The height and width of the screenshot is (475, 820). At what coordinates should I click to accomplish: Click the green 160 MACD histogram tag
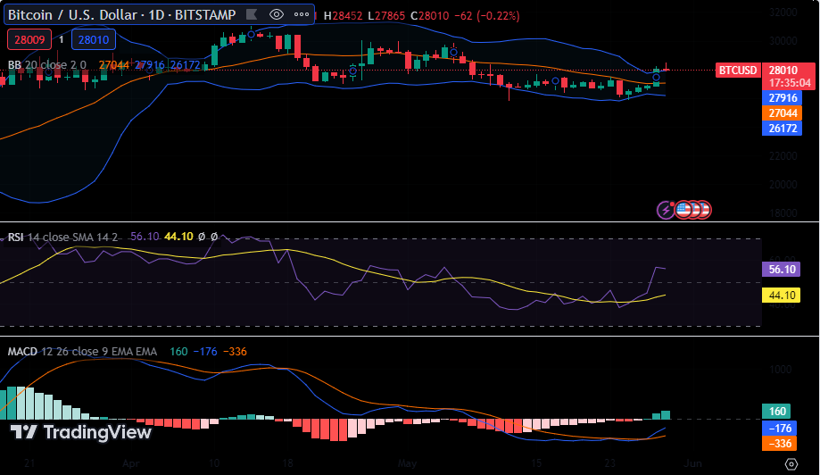[x=776, y=412]
